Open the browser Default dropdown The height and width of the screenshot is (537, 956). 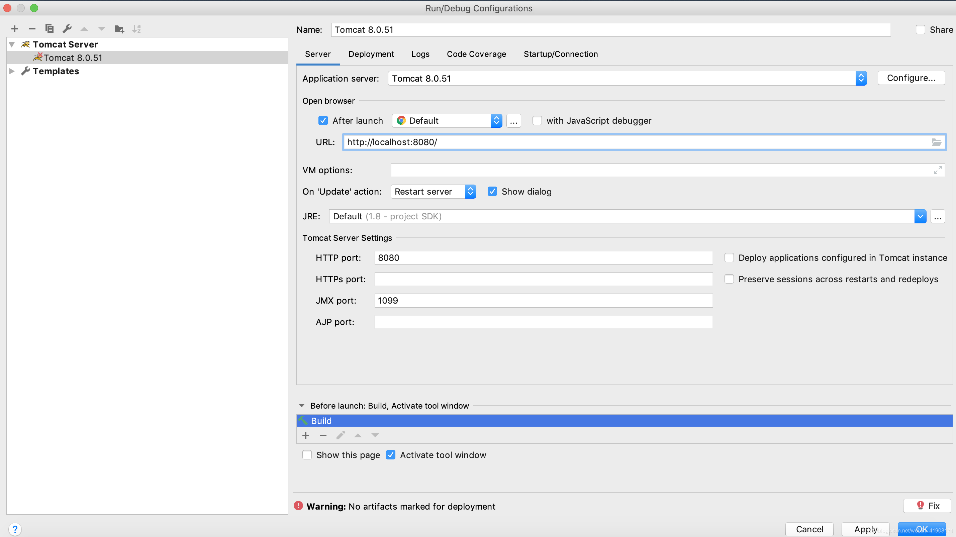click(447, 121)
